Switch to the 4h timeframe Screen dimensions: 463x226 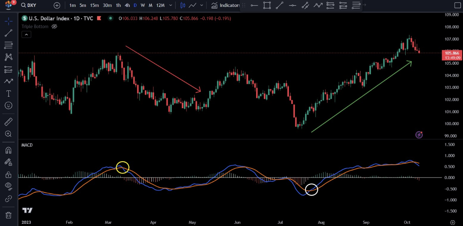pyautogui.click(x=127, y=5)
